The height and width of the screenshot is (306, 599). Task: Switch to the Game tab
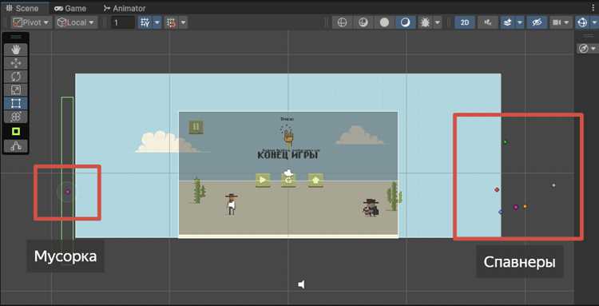point(70,8)
